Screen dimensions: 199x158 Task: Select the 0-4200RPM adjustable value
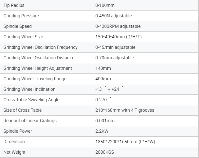(118, 26)
